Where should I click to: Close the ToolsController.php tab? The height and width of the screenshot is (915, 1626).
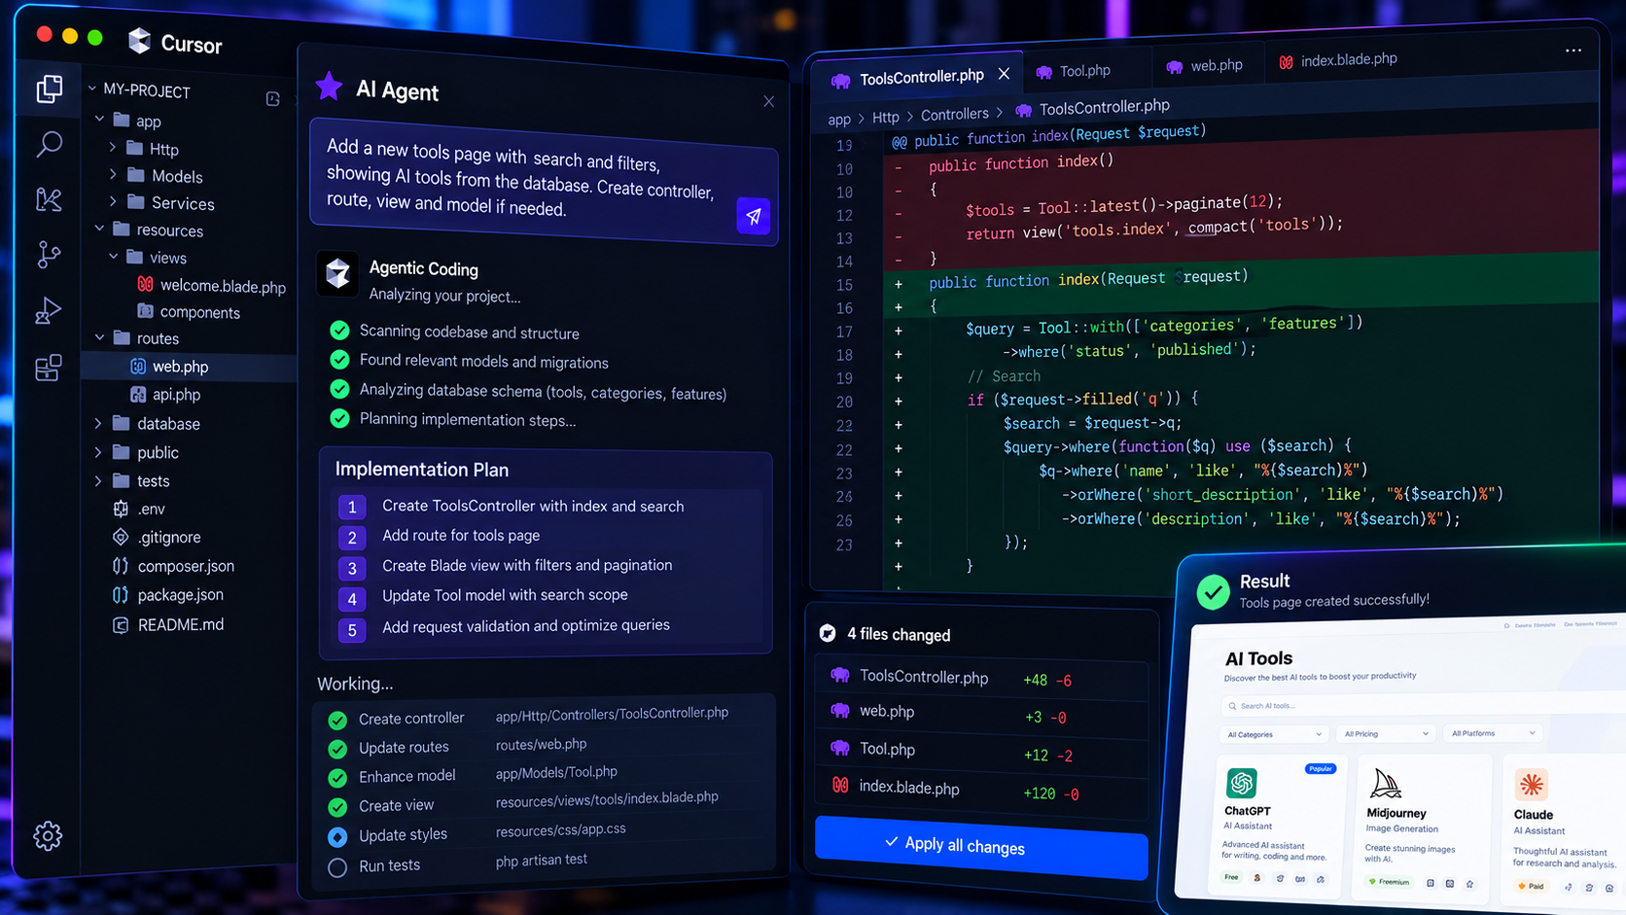(1004, 74)
